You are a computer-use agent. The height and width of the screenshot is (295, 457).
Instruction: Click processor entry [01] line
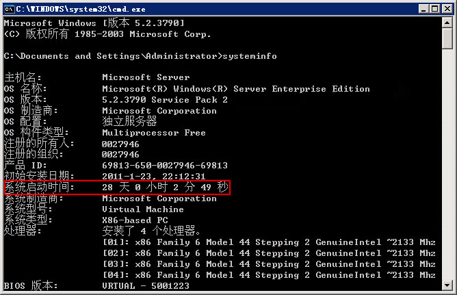pos(268,242)
